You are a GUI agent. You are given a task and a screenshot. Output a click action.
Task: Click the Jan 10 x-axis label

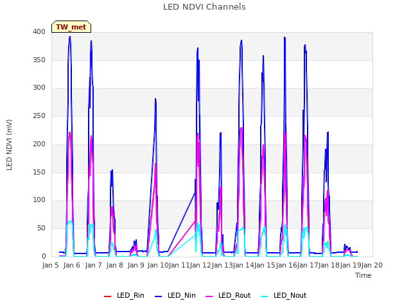coord(158,265)
